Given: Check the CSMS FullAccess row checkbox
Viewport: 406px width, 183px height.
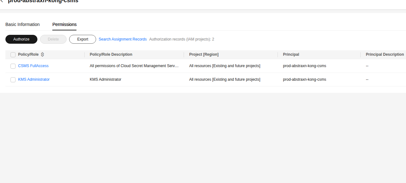Looking at the screenshot, I should pyautogui.click(x=13, y=66).
